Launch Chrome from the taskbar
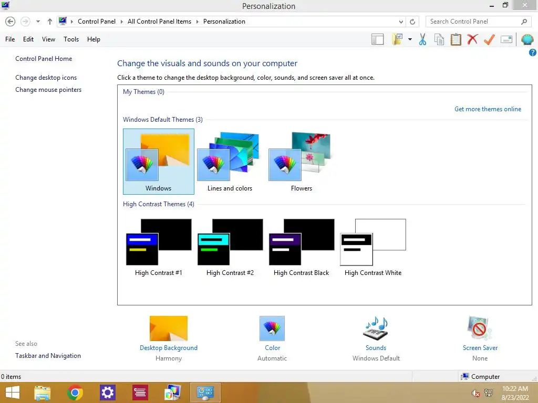The image size is (538, 403). [75, 393]
